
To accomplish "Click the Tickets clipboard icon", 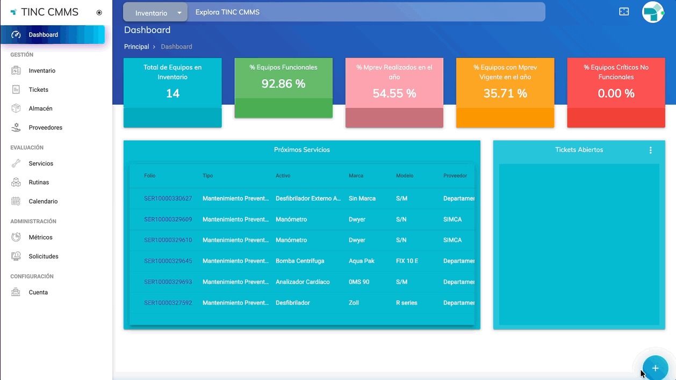I will [x=16, y=90].
